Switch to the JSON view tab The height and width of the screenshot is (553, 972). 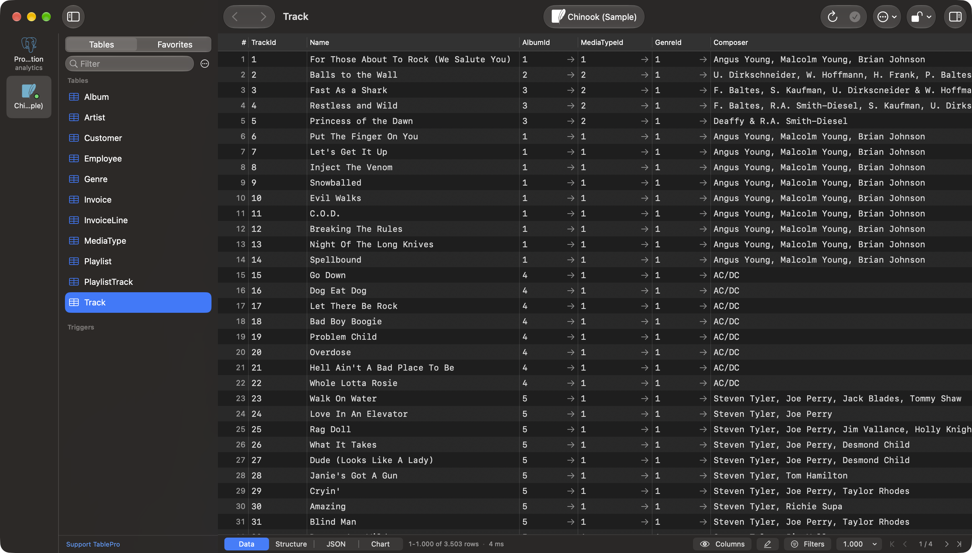tap(336, 544)
